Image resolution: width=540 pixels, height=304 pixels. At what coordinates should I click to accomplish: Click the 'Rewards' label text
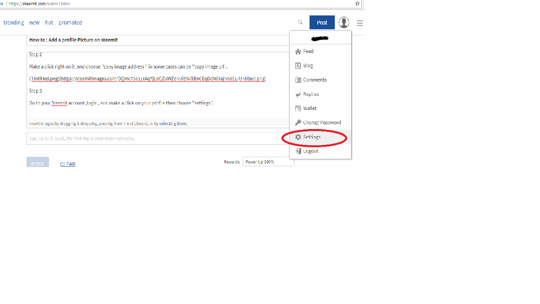(232, 162)
